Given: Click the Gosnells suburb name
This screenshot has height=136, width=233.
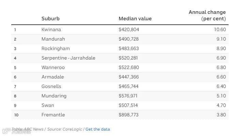Looking at the screenshot, I should pyautogui.click(x=51, y=86).
